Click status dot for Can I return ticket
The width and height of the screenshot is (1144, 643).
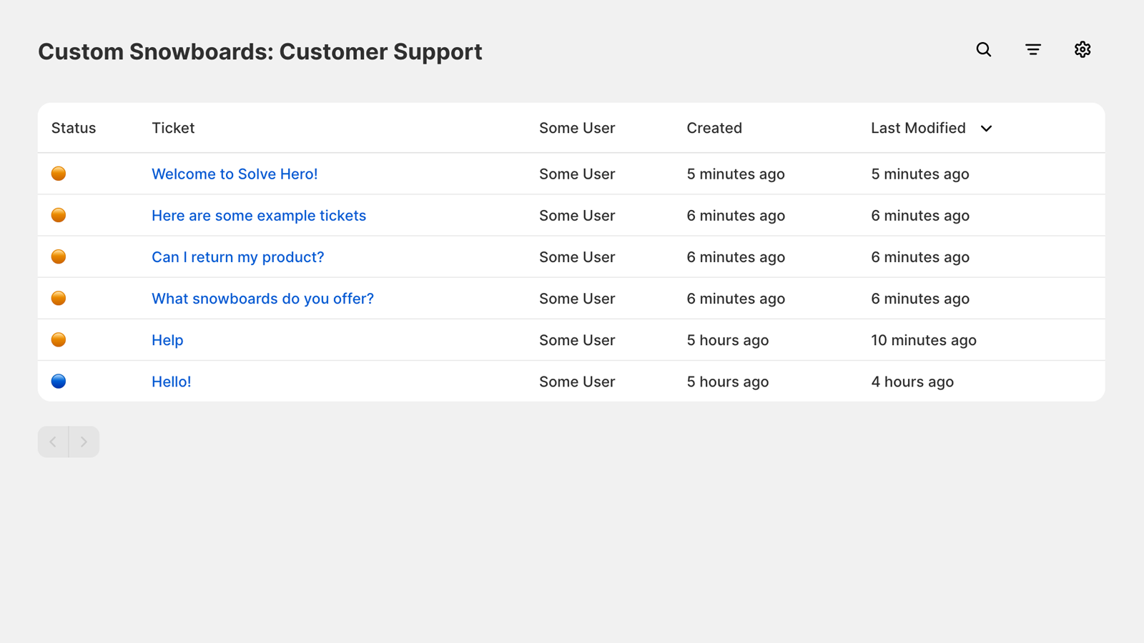tap(59, 257)
